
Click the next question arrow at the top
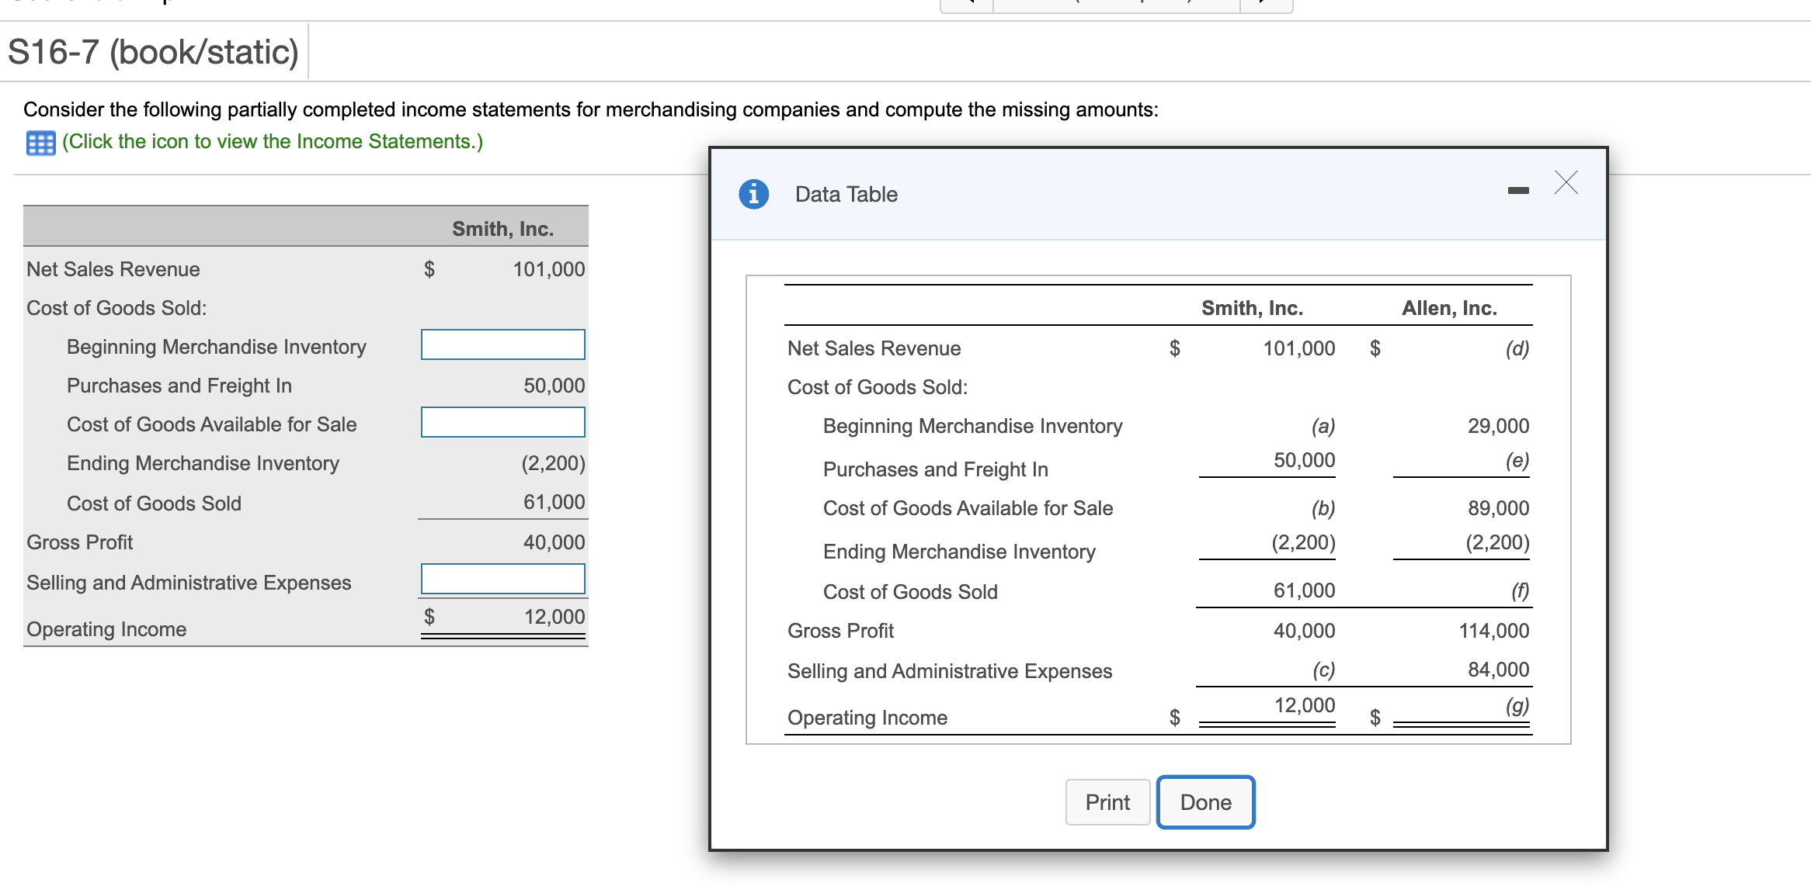click(x=1266, y=6)
